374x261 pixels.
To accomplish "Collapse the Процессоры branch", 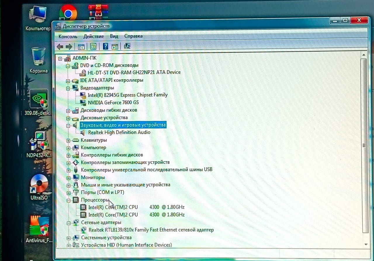I will [x=68, y=201].
